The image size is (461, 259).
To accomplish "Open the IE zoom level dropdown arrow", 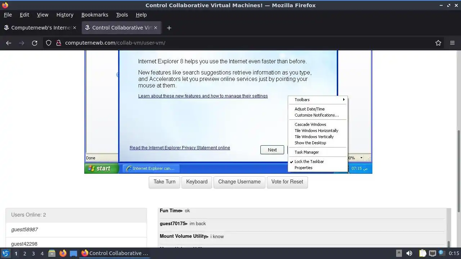I will (x=361, y=158).
